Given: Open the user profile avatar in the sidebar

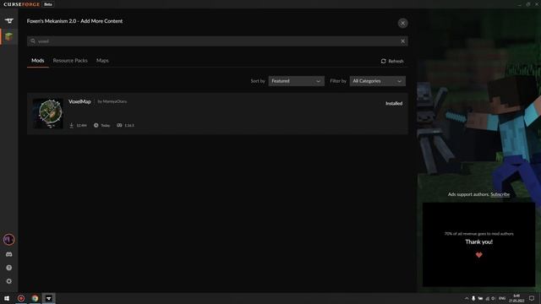Looking at the screenshot, I should coord(9,239).
